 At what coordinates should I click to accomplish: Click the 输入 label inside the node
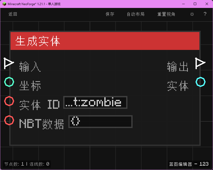point(30,67)
